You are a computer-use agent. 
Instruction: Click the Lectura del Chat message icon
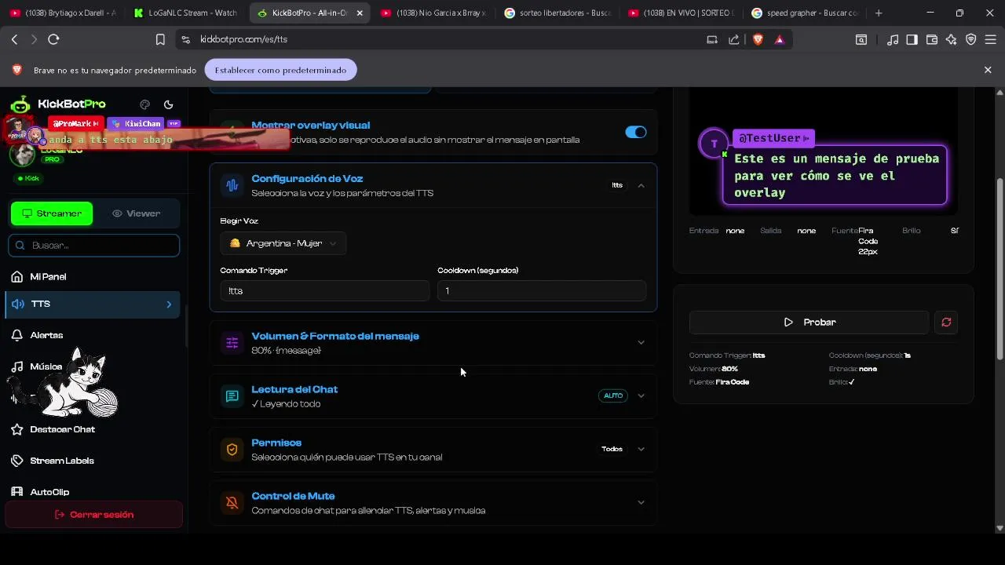click(x=232, y=396)
